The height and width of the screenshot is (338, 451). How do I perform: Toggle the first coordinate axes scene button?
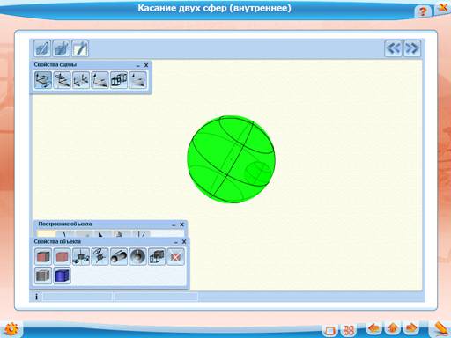pyautogui.click(x=43, y=80)
